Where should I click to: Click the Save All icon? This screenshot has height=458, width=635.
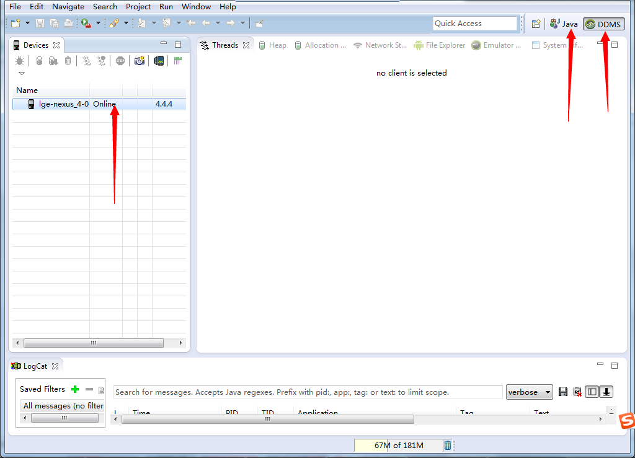[x=54, y=24]
